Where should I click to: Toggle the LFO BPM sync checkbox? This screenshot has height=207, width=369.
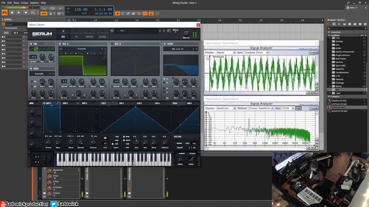point(124,137)
